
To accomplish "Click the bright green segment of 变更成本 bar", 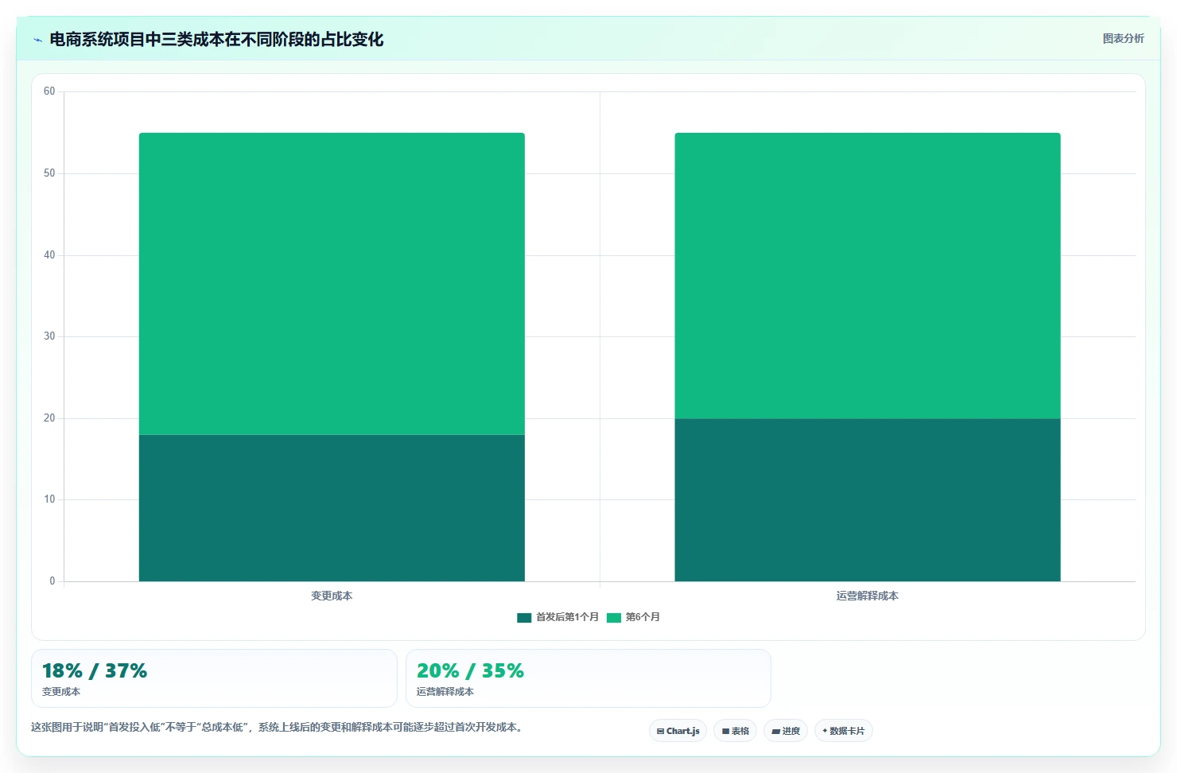I will pyautogui.click(x=332, y=284).
